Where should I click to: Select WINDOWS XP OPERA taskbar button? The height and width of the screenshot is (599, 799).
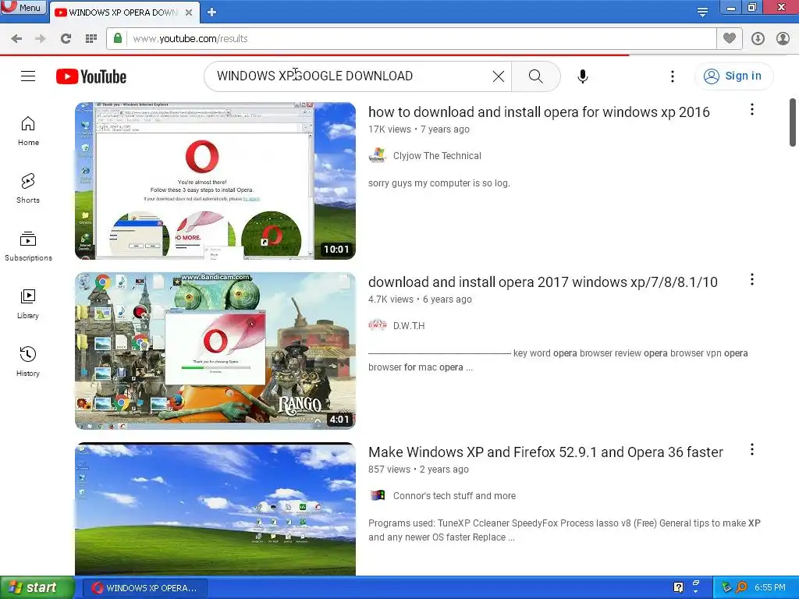145,588
